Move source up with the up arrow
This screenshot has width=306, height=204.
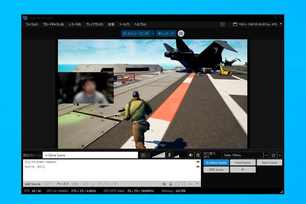(x=190, y=184)
